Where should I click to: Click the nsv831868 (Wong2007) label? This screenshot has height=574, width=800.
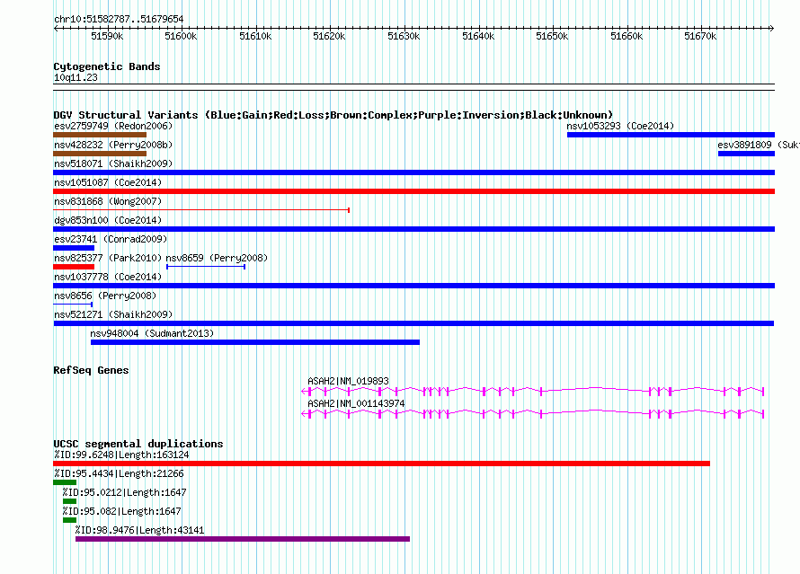[108, 201]
